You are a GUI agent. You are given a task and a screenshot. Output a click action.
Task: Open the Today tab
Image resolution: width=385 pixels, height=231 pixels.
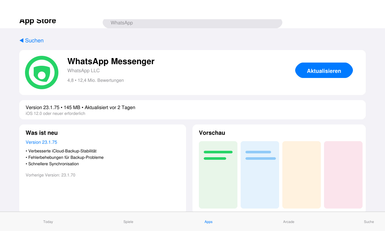coord(48,222)
